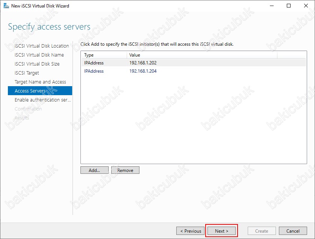
Task: Open Target Name and Access step
Action: pyautogui.click(x=40, y=82)
